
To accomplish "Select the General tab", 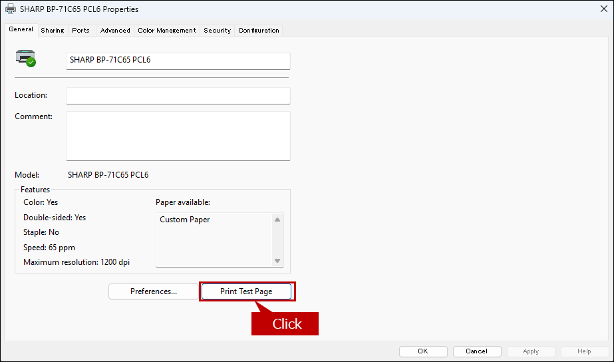I will 21,29.
